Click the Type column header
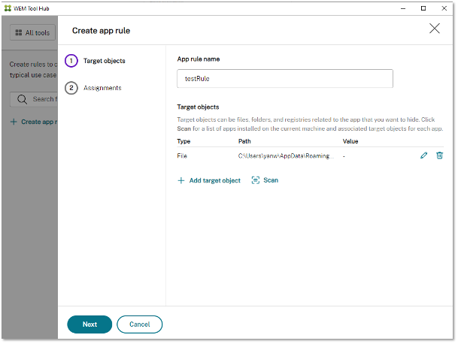 pos(184,140)
